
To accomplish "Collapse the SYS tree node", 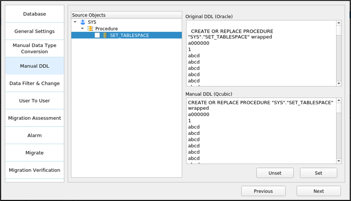I will [x=75, y=22].
